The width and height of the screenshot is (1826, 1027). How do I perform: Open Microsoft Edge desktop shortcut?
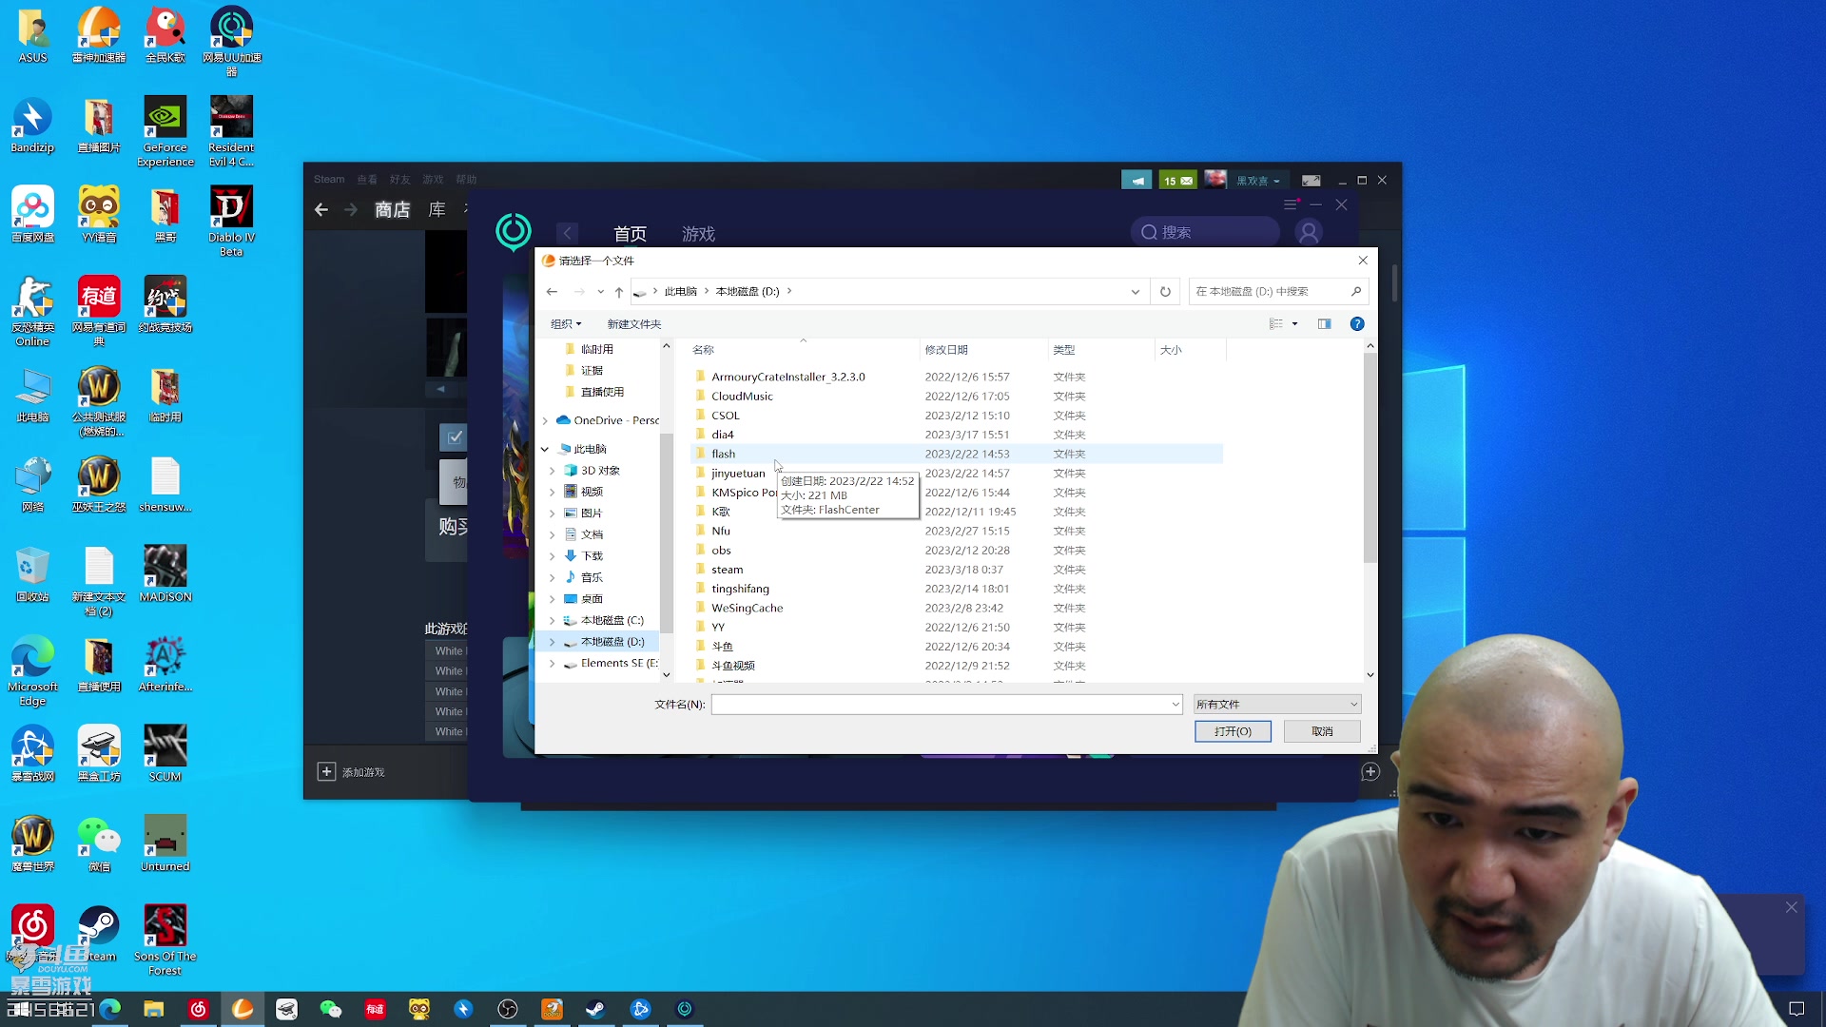32,670
